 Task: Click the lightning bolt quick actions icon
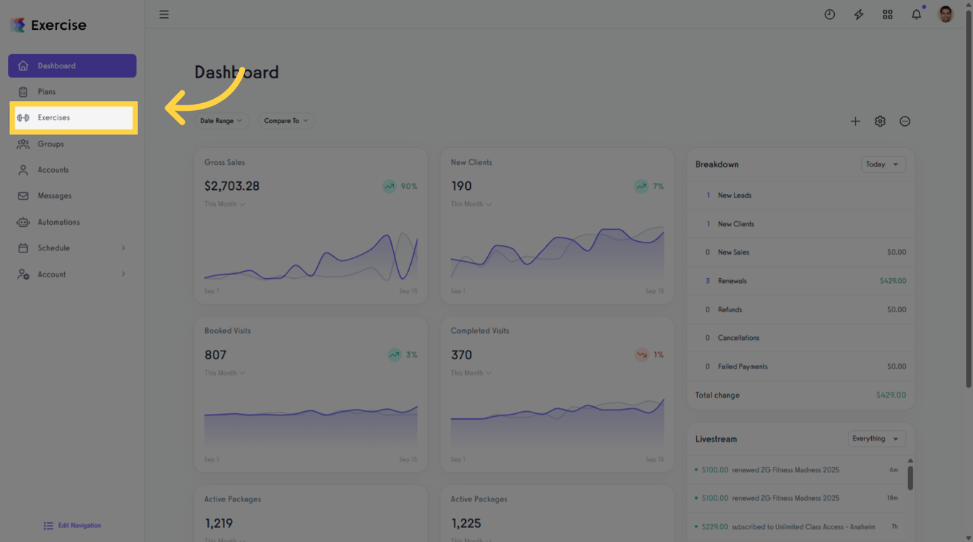coord(859,14)
